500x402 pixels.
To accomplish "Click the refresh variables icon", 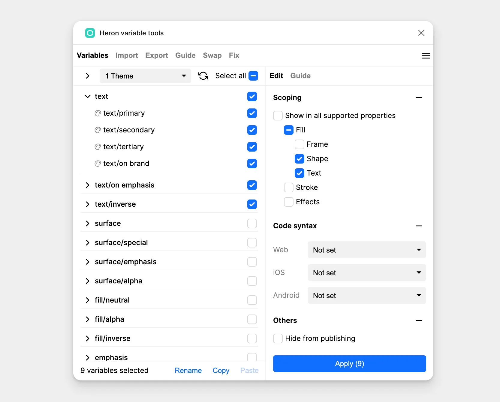I will (203, 76).
